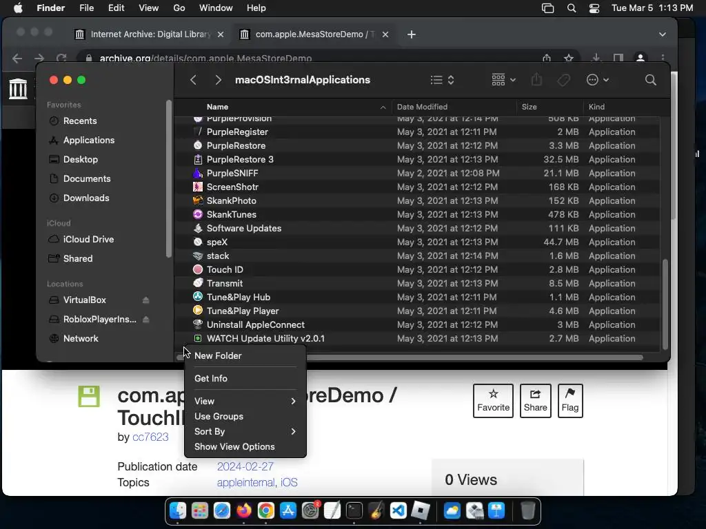This screenshot has height=529, width=706.
Task: Open the Finder grouping options dropdown
Action: 503,80
